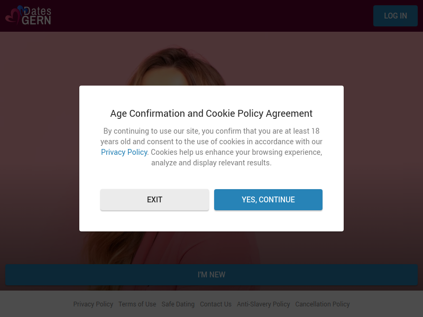Click empty white space between the dialog buttons
423x317 pixels.
click(212, 200)
